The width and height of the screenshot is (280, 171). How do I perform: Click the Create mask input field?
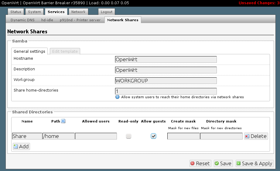pos(183,136)
